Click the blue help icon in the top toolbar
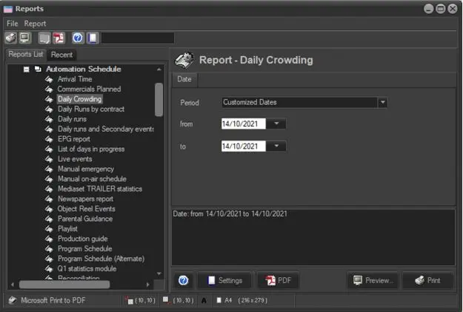Image resolution: width=463 pixels, height=312 pixels. [x=79, y=38]
